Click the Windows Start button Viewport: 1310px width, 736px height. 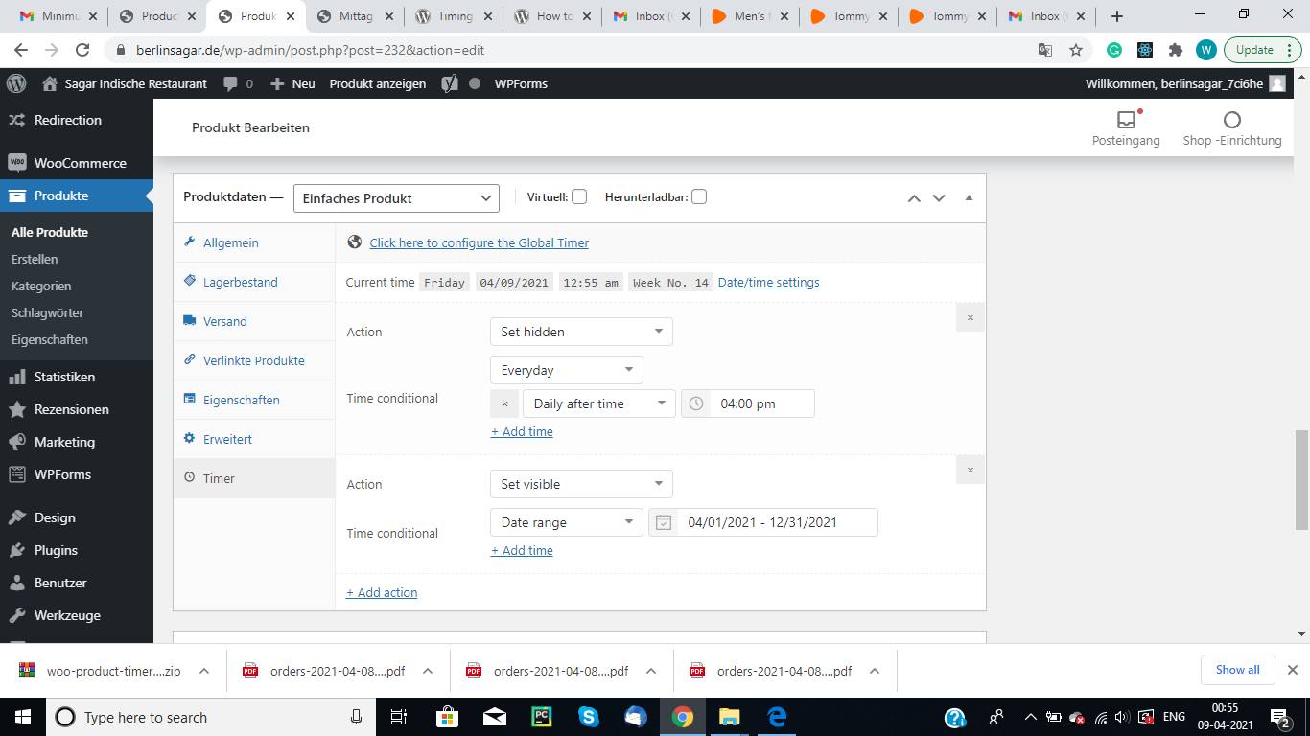pos(21,717)
